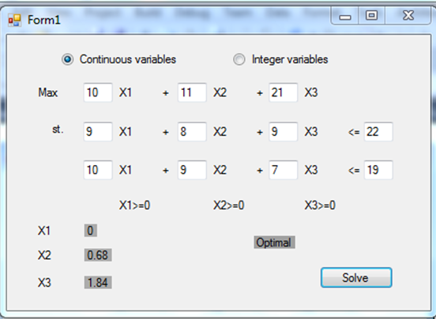436x319 pixels.
Task: Maximize the Form1 window
Action: 371,16
